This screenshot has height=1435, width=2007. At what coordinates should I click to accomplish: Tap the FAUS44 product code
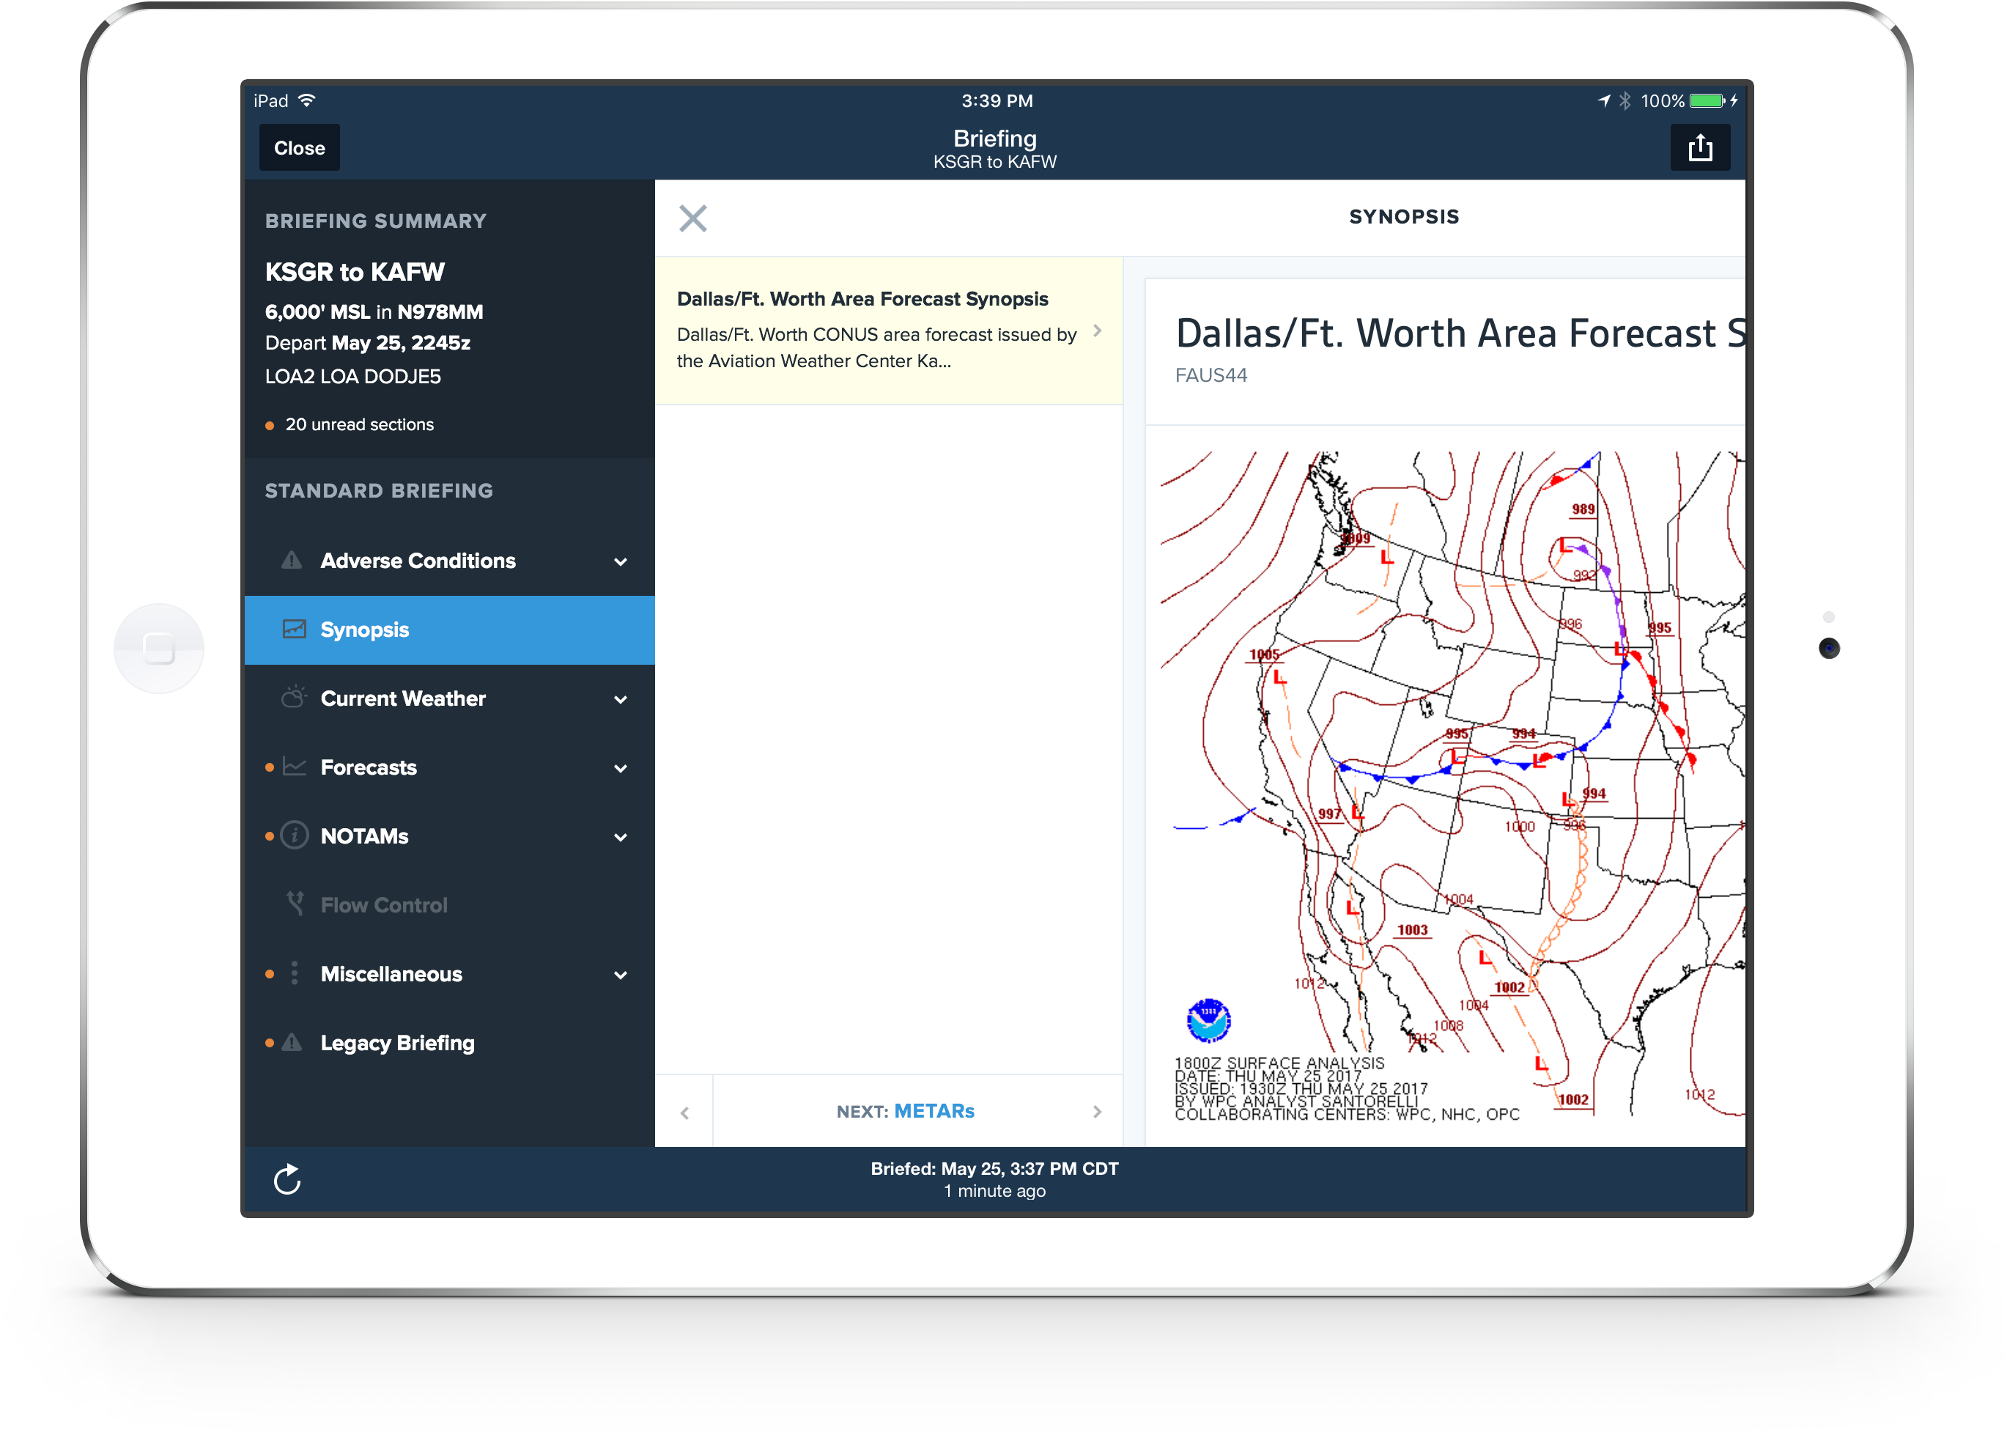point(1211,375)
